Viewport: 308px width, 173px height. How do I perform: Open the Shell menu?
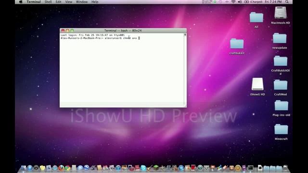click(x=48, y=2)
